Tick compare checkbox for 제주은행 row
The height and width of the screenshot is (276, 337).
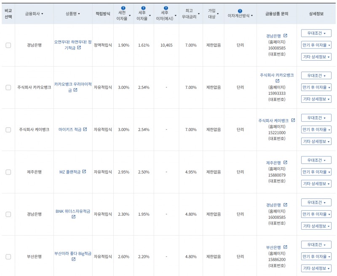pos(8,172)
